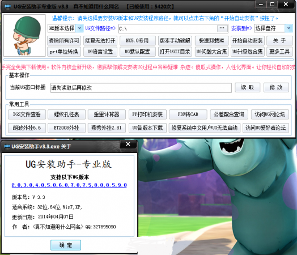The image size is (297, 255).
Task: Open 版本手动破解
Action: point(175,40)
